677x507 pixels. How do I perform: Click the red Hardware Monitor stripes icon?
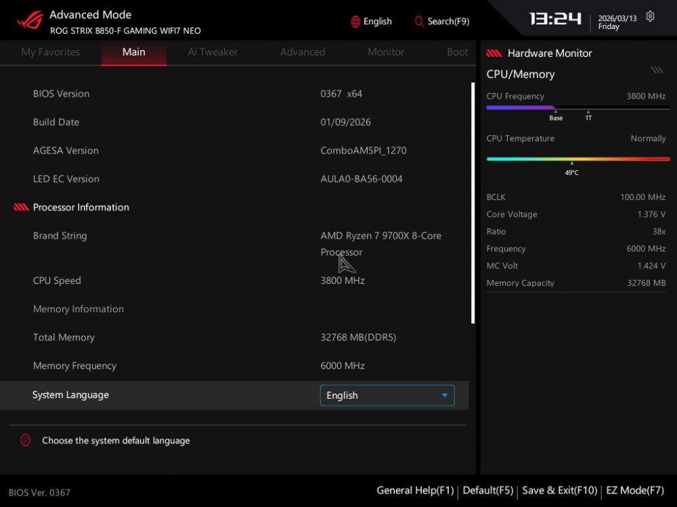494,53
